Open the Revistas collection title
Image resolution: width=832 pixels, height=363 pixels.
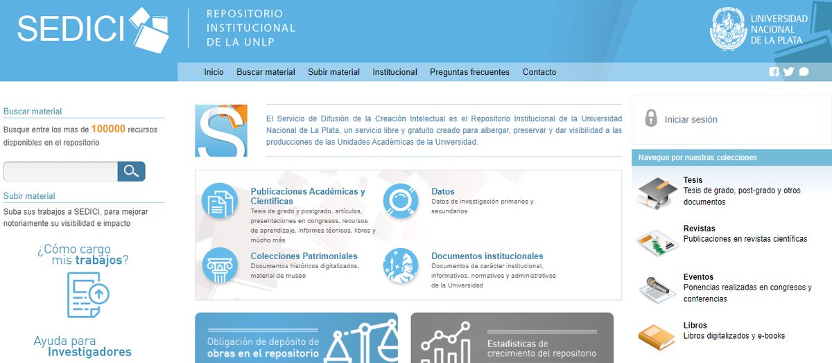tap(699, 229)
